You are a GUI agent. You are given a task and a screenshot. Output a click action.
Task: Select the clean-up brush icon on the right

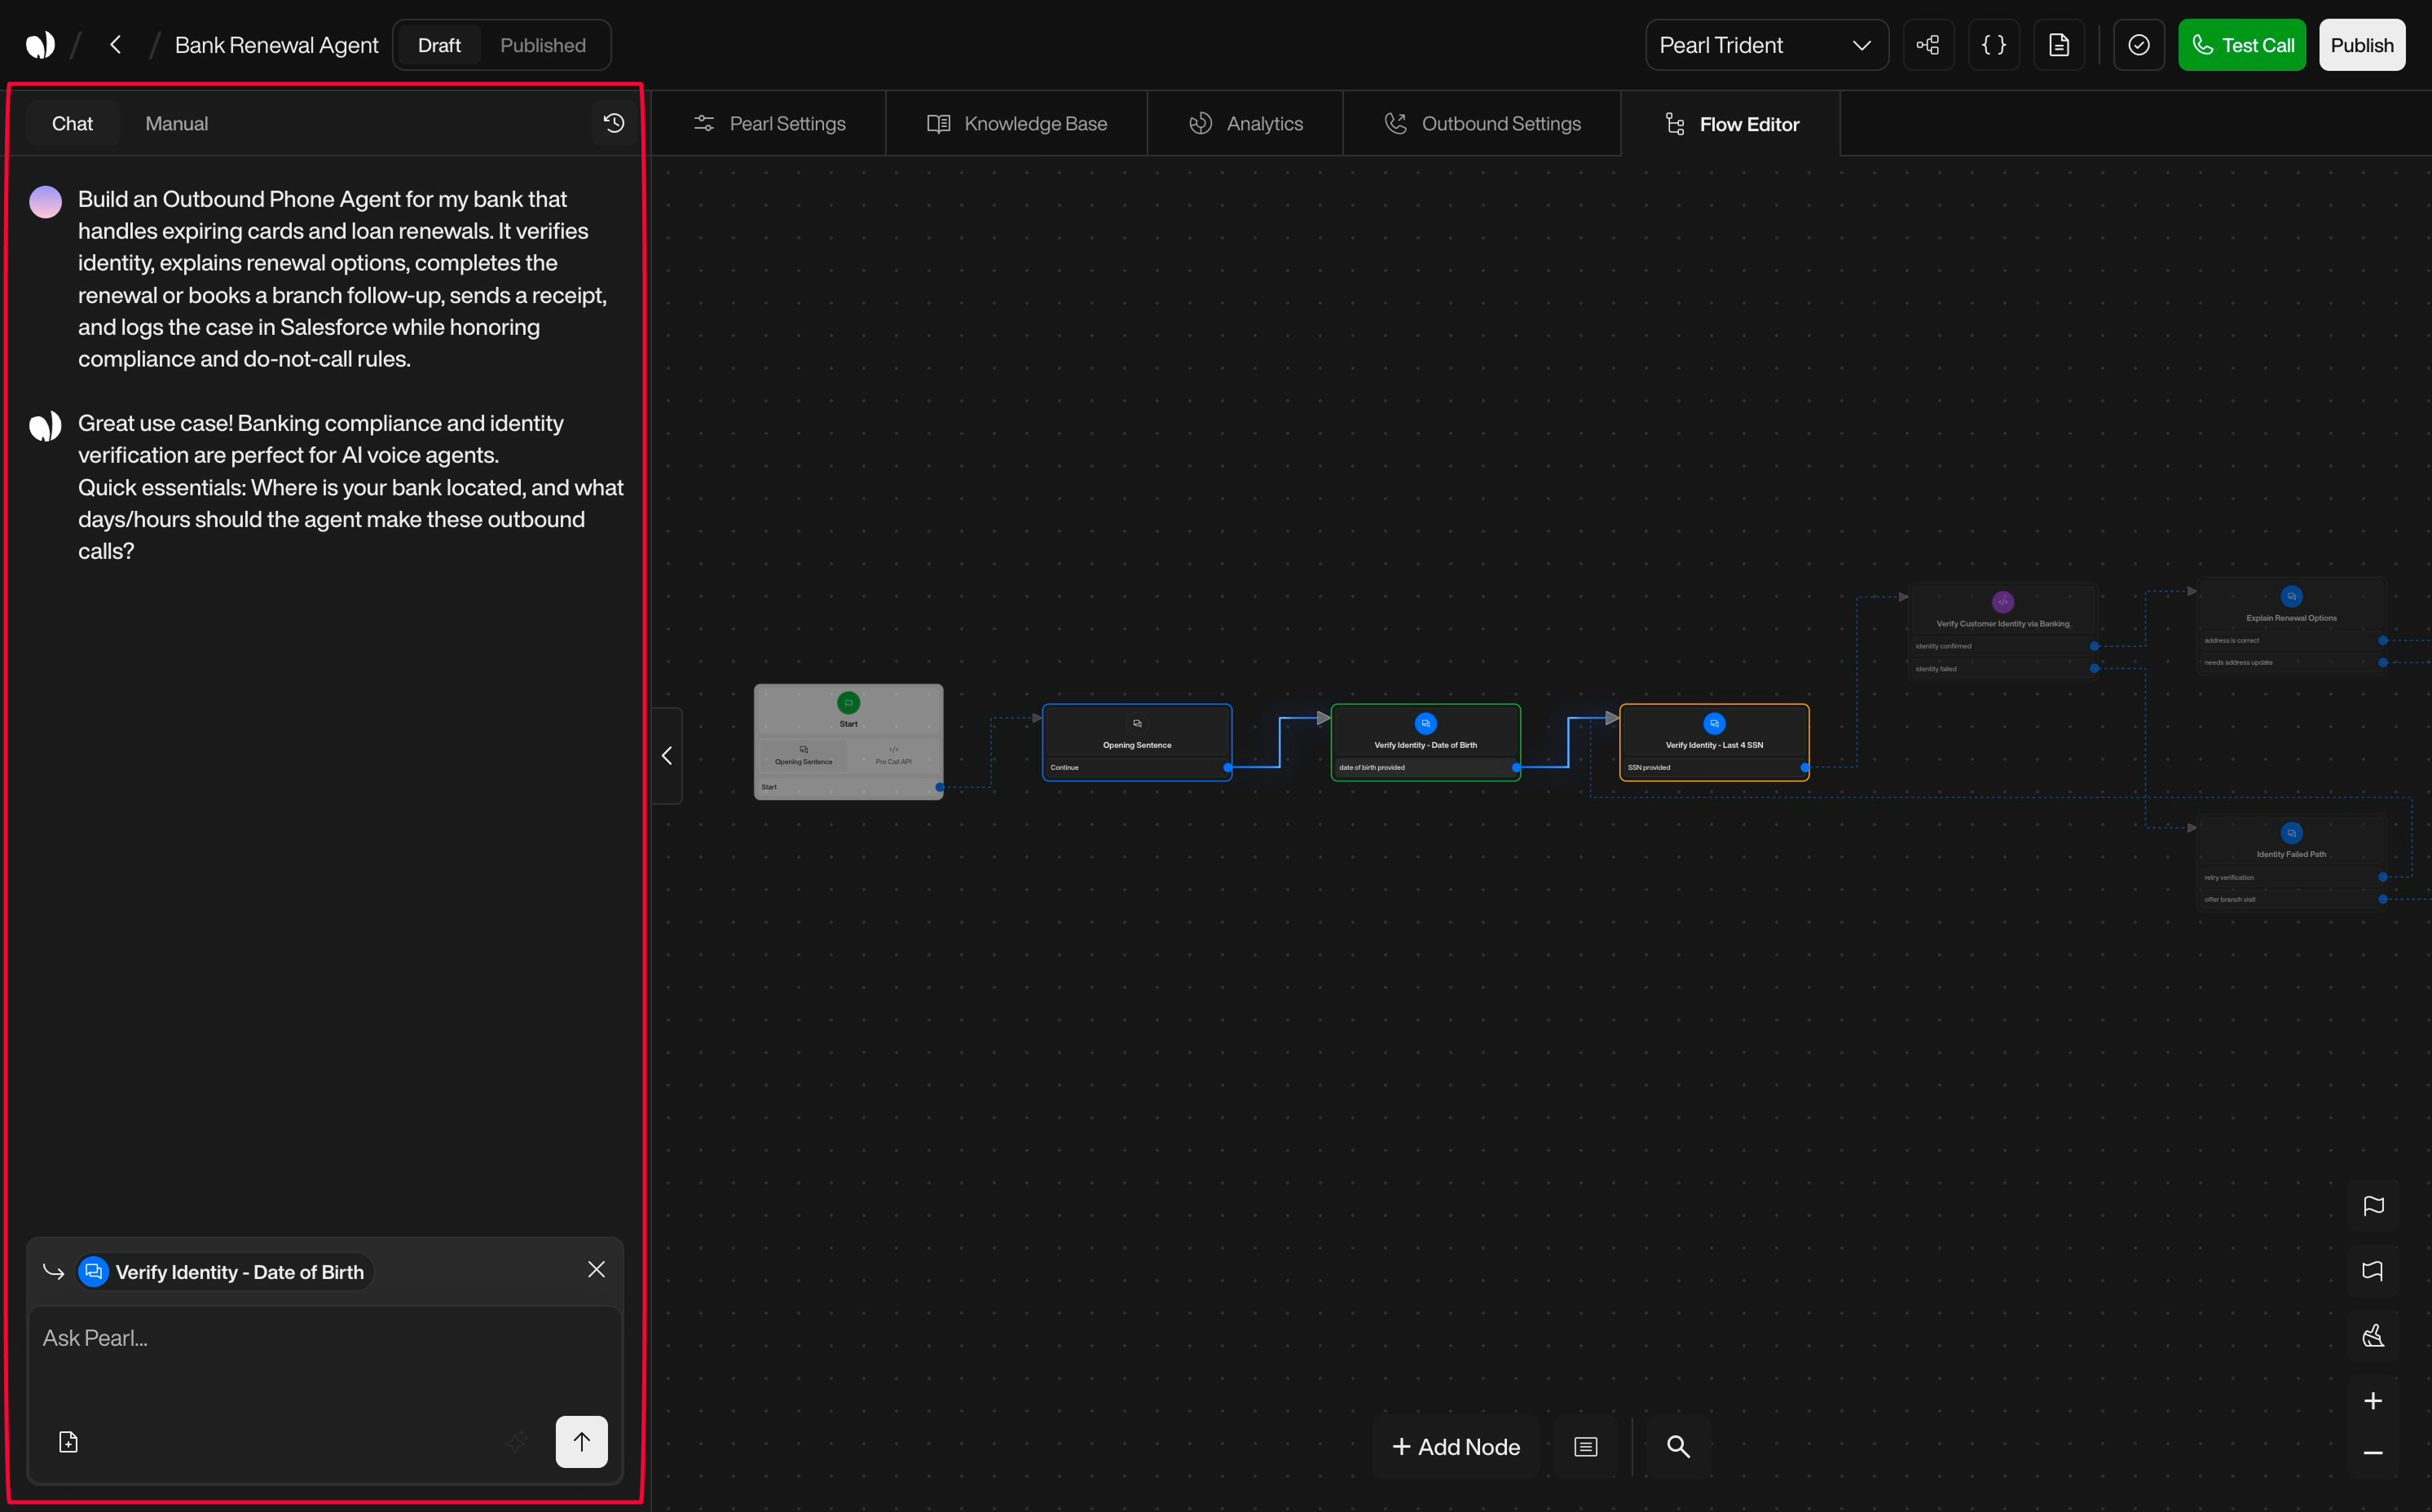[x=2374, y=1336]
